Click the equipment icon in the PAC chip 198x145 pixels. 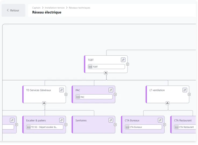pyautogui.click(x=78, y=97)
